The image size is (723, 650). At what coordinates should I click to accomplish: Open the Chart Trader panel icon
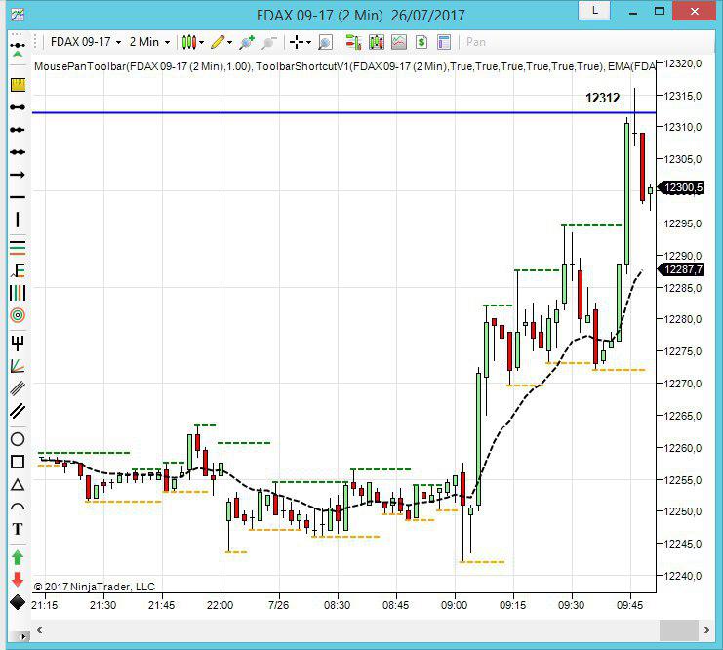coord(353,42)
